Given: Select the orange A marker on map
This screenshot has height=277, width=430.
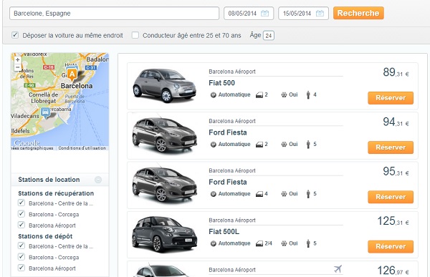Looking at the screenshot, I should [72, 74].
